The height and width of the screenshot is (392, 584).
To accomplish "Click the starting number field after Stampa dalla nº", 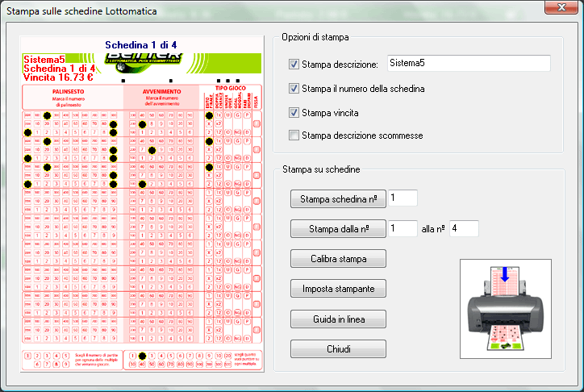I will click(403, 228).
